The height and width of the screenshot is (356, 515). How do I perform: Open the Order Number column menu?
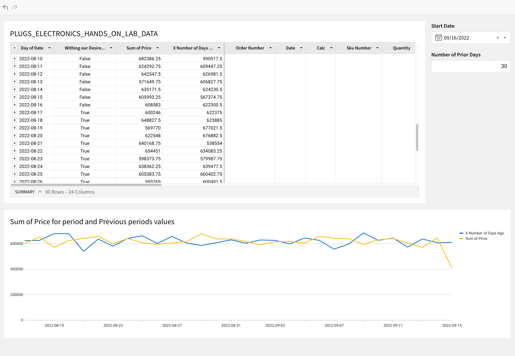(x=271, y=48)
